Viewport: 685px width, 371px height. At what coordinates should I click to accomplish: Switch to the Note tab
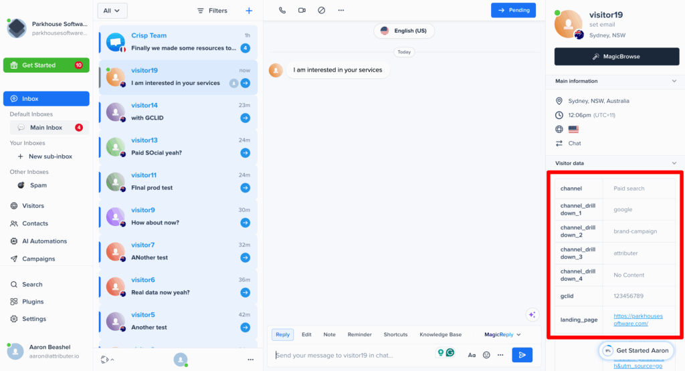tap(329, 334)
